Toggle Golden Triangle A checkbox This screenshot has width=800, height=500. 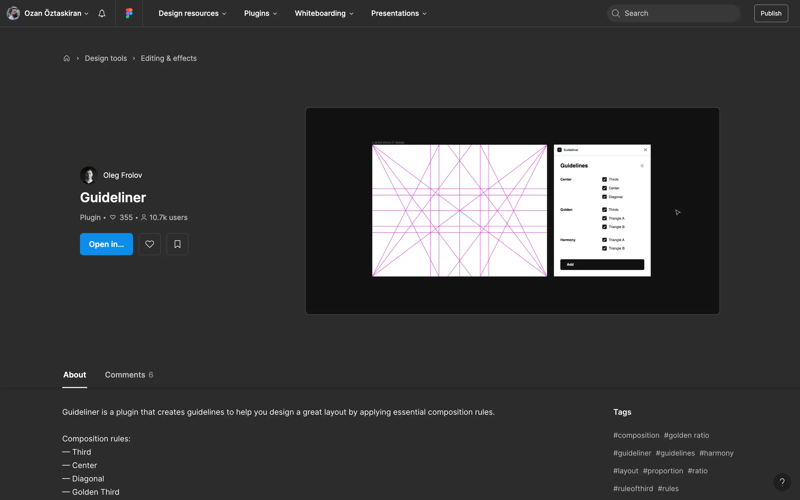coord(604,218)
